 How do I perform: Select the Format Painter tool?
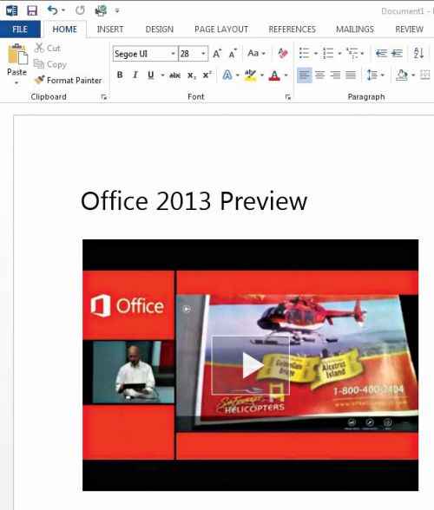(x=69, y=80)
